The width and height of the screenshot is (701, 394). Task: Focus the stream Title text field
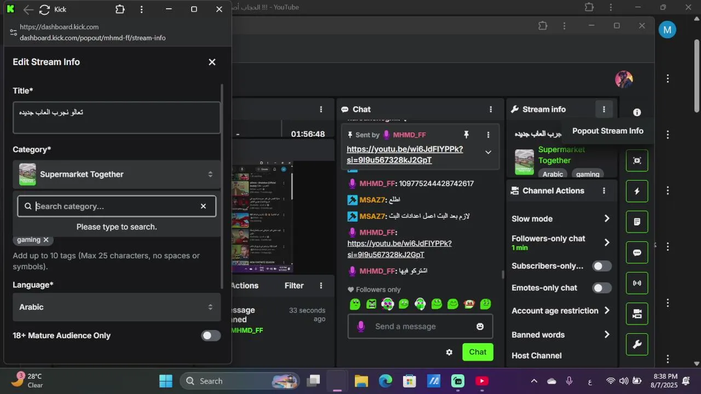pos(117,118)
